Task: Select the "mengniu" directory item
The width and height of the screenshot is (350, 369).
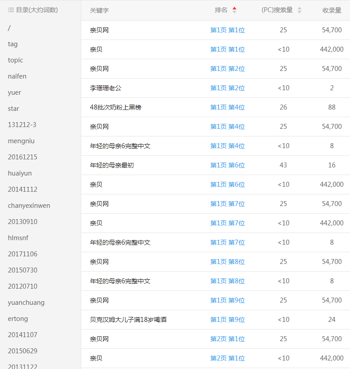Action: [x=21, y=141]
